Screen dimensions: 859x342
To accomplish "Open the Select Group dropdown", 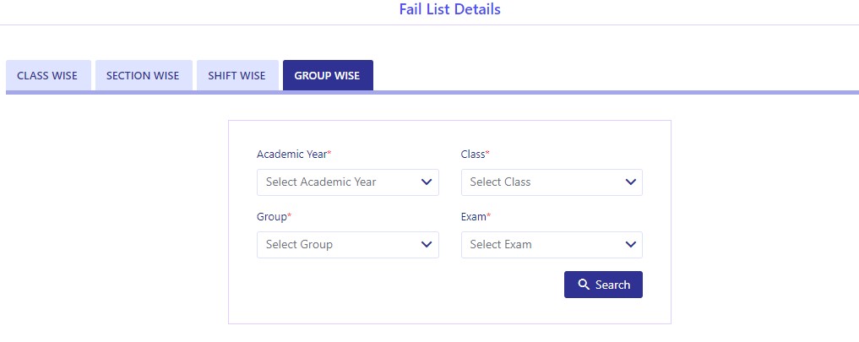I will point(348,244).
